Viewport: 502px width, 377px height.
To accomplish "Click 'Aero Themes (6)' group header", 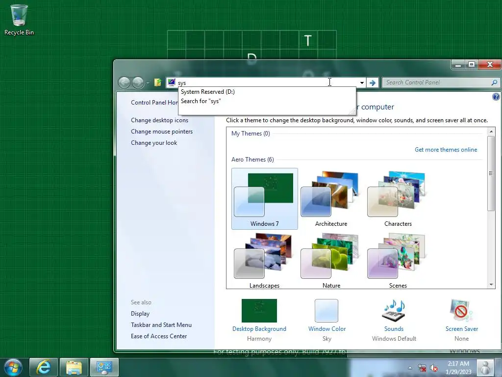I will click(x=252, y=160).
